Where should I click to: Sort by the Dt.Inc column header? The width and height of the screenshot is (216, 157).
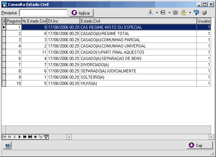click(64, 21)
